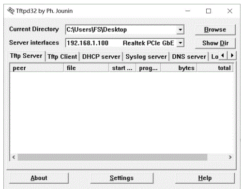This screenshot has height=189, width=242.
Task: Click the prog... column header
Action: [148, 68]
